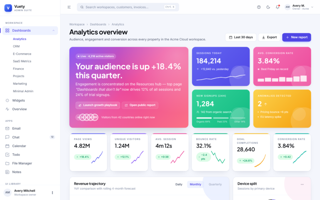Open the Minimal Admin dashboard
The height and width of the screenshot is (200, 320).
coord(23,91)
